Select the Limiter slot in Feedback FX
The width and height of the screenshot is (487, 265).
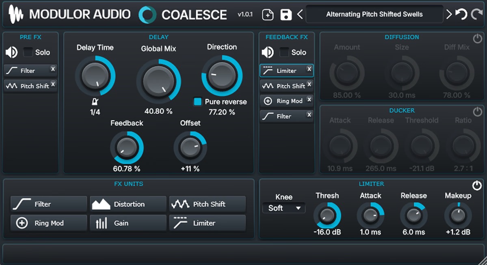pos(287,71)
